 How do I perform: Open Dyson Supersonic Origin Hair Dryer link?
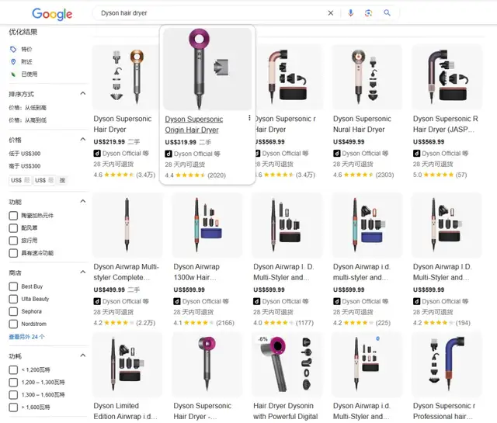click(x=193, y=124)
